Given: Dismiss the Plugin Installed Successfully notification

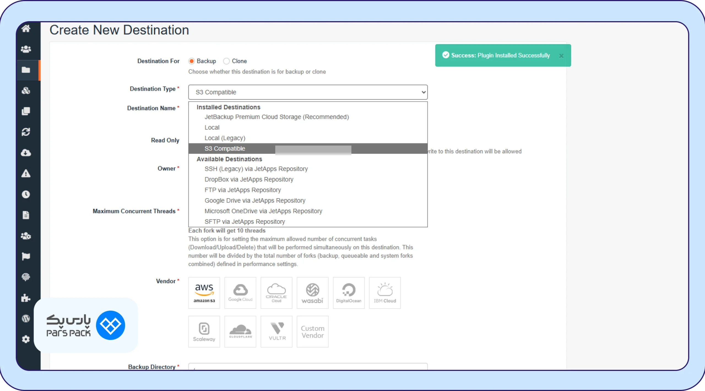Looking at the screenshot, I should pyautogui.click(x=561, y=56).
